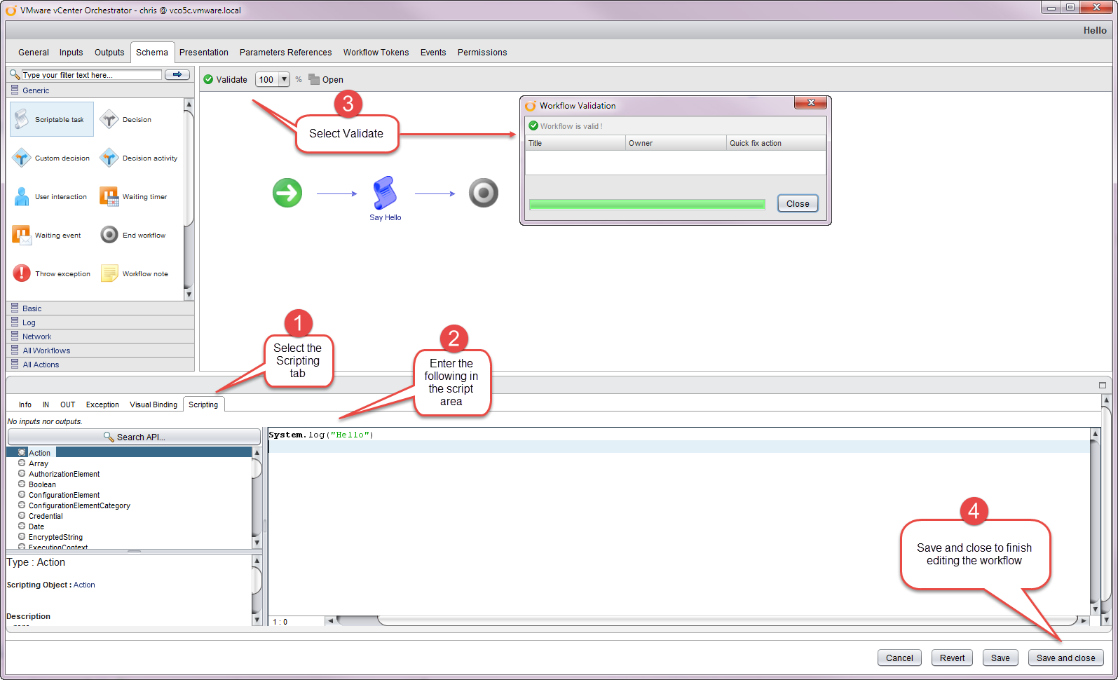This screenshot has height=680, width=1118.
Task: Open the zoom percentage dropdown
Action: coord(284,80)
